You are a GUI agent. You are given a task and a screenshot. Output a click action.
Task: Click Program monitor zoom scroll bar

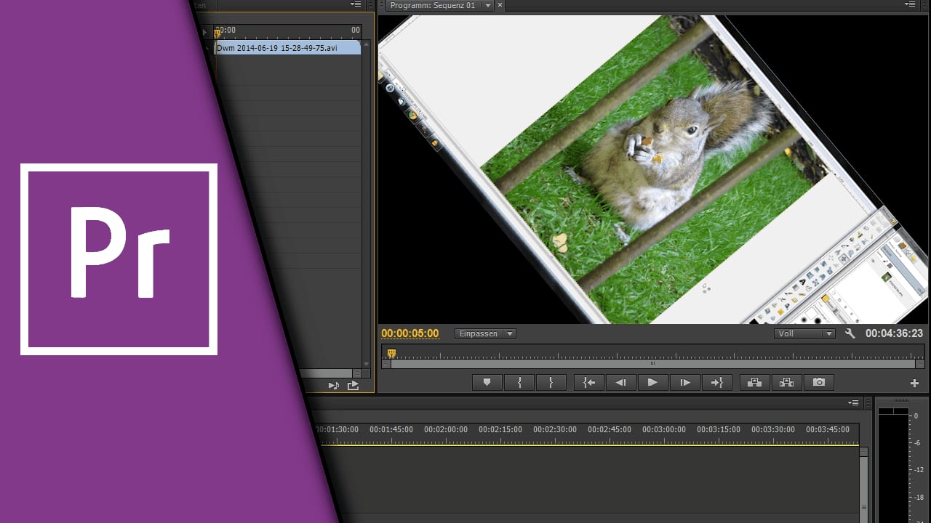click(653, 363)
